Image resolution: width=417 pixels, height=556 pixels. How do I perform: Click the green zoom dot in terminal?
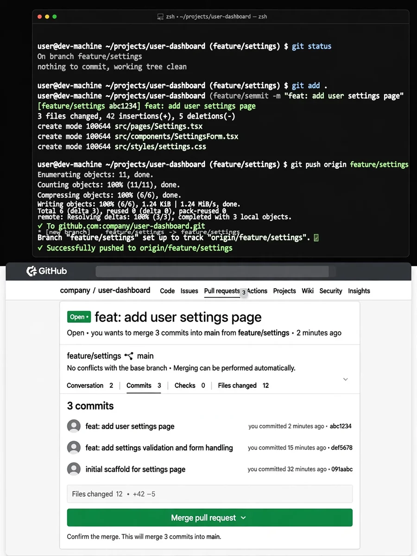tap(54, 17)
